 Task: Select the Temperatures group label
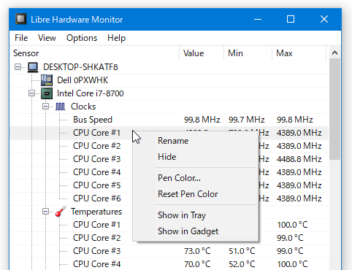pos(96,212)
